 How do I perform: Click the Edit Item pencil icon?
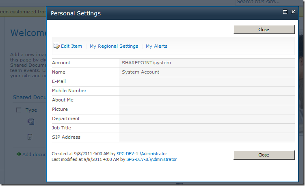pos(57,46)
